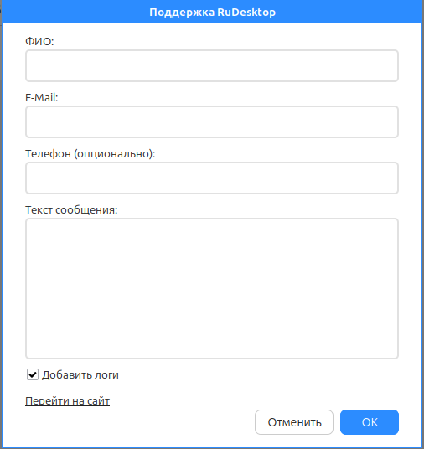Click the Отменить button
424x449 pixels.
[x=294, y=422]
